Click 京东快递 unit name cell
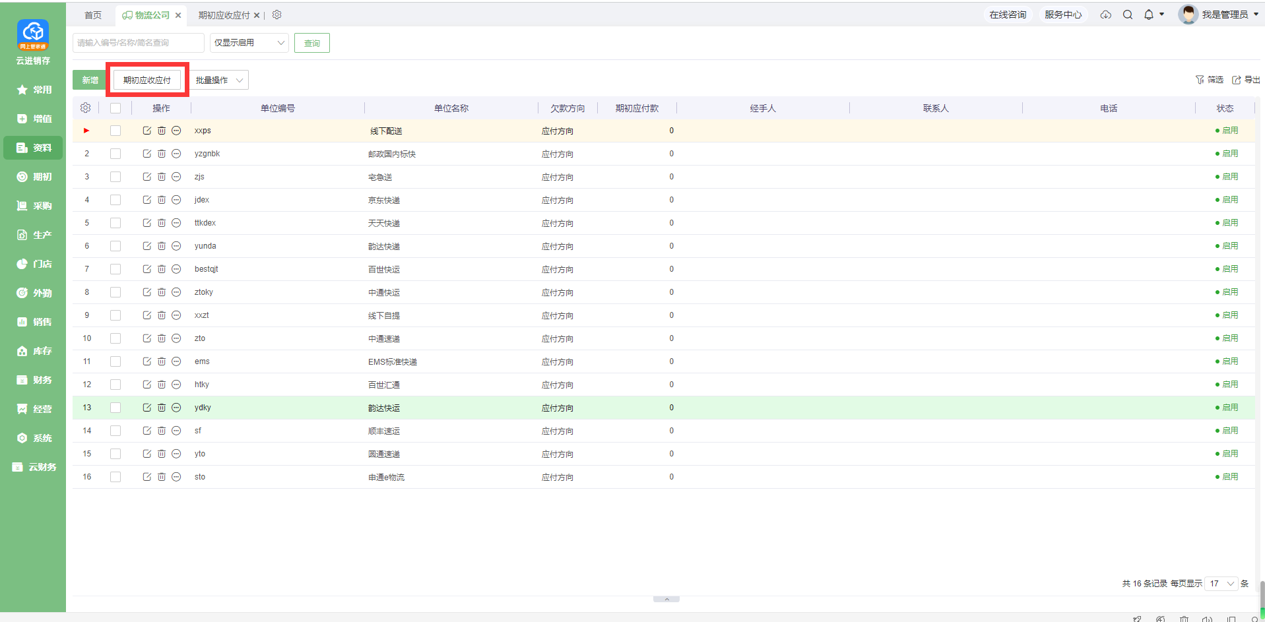1265x622 pixels. 384,201
